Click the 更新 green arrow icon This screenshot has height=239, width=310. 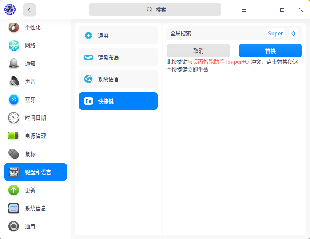[x=14, y=190]
